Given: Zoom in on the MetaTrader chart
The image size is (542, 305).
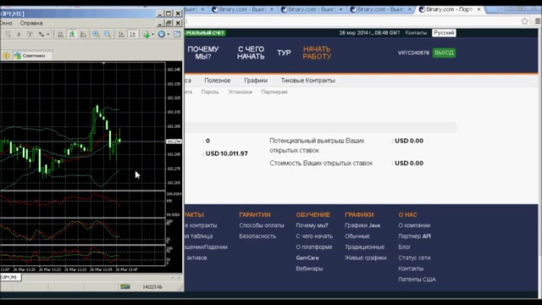Looking at the screenshot, I should click(x=96, y=34).
